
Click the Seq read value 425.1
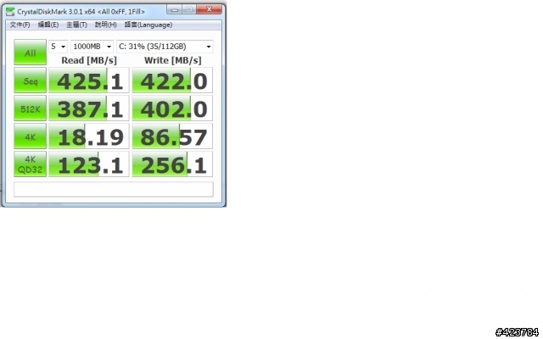click(x=89, y=81)
